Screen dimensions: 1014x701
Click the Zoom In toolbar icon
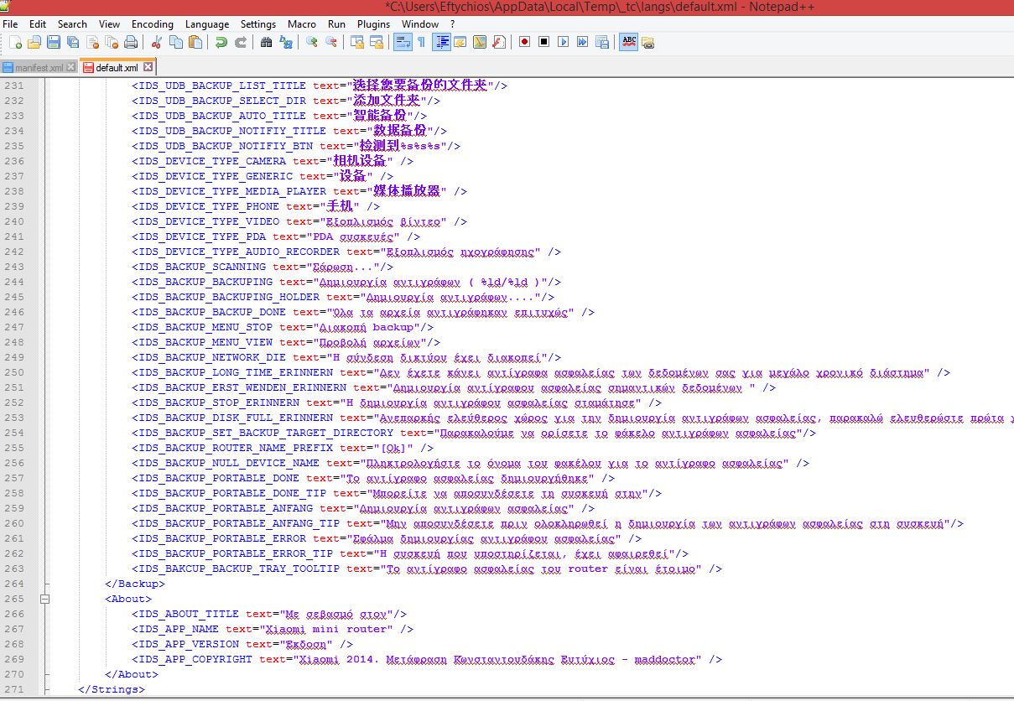pos(312,42)
